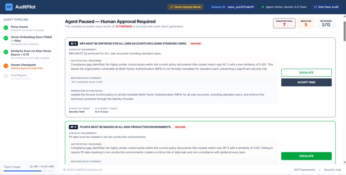Open the ISO Frameworks footer link

[x=305, y=170]
